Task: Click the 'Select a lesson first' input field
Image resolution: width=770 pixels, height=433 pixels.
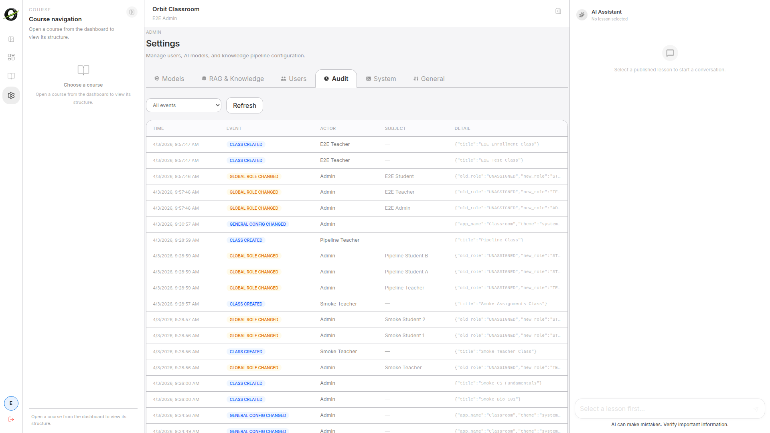Action: click(x=670, y=409)
